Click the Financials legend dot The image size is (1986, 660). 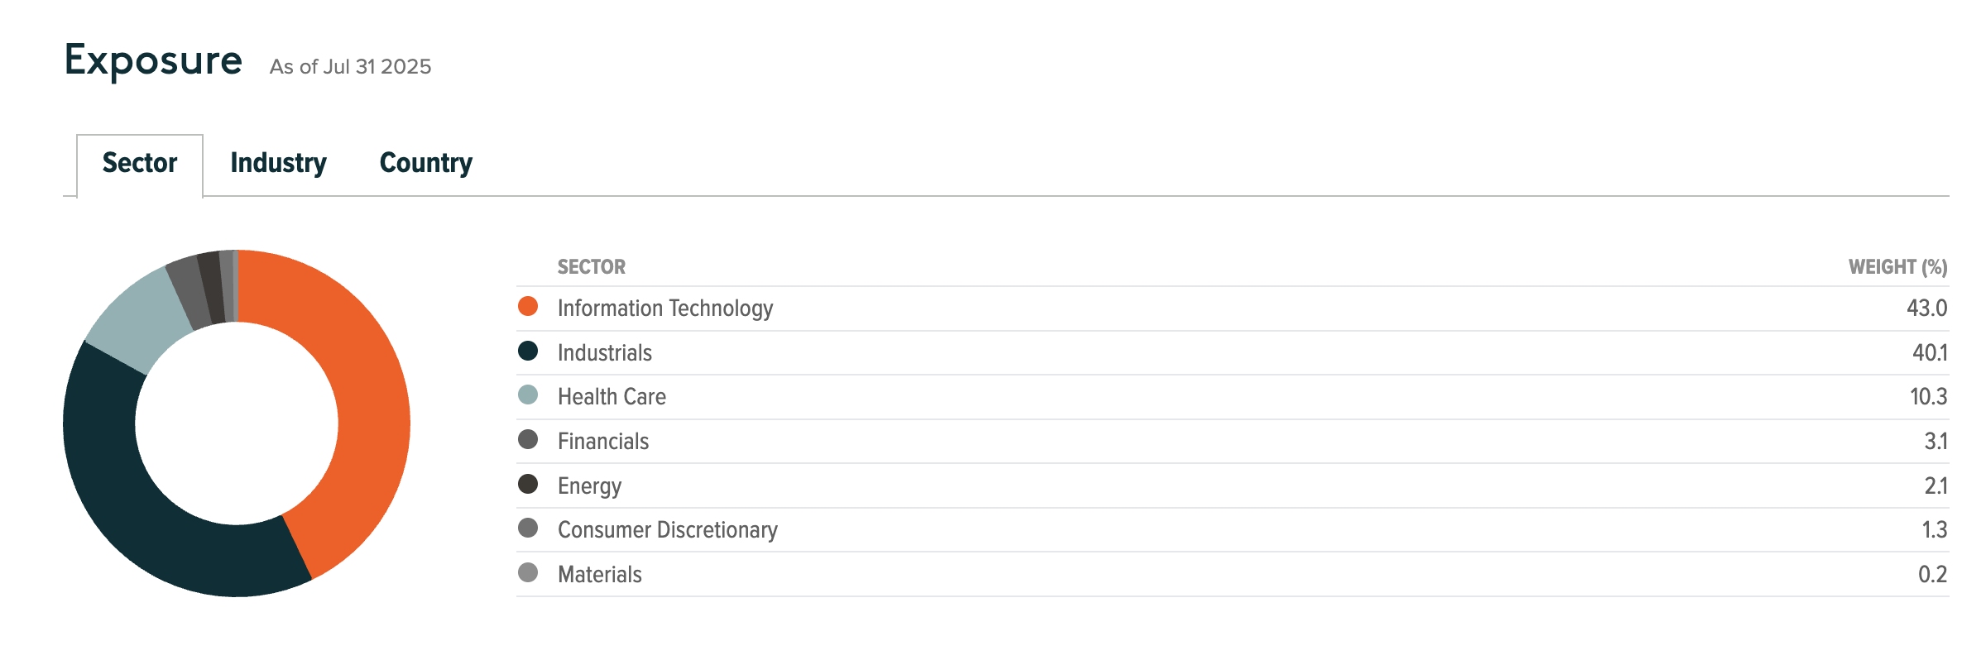pyautogui.click(x=528, y=440)
